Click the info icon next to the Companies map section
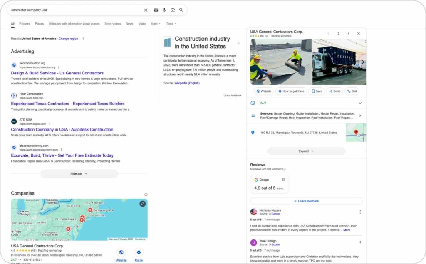426x264 pixels. point(146,194)
